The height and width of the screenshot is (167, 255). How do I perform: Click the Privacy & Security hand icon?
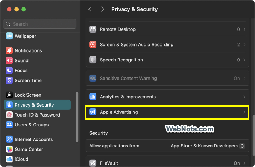click(9, 105)
